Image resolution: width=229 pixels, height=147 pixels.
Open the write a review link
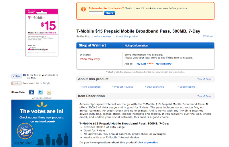pyautogui.click(x=102, y=37)
